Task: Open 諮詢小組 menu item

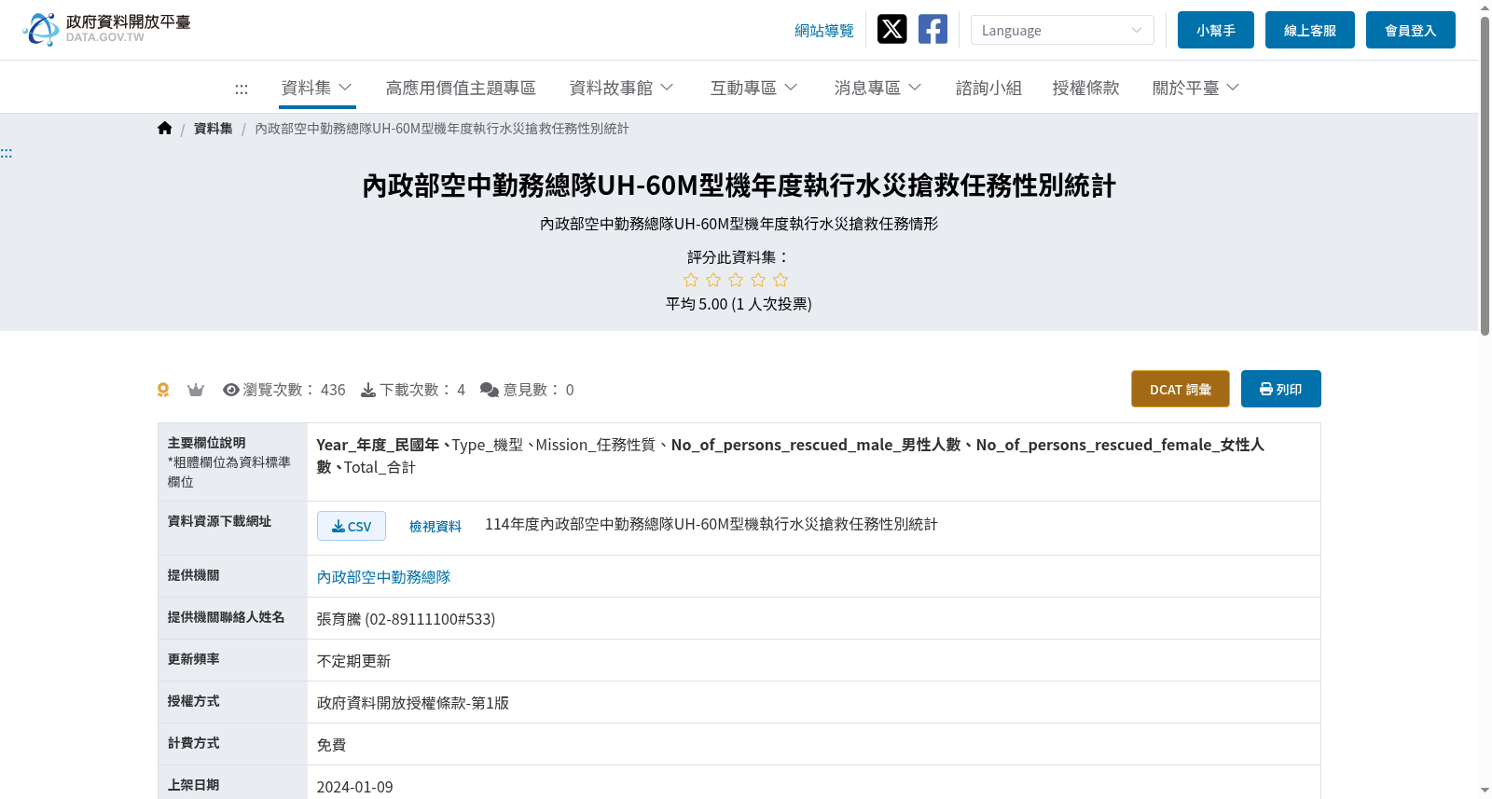Action: click(x=988, y=88)
